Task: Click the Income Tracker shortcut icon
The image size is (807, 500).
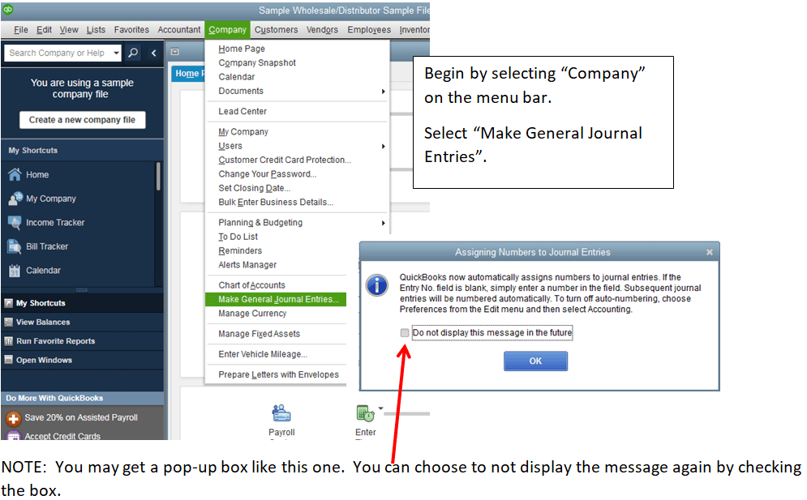Action: 15,222
